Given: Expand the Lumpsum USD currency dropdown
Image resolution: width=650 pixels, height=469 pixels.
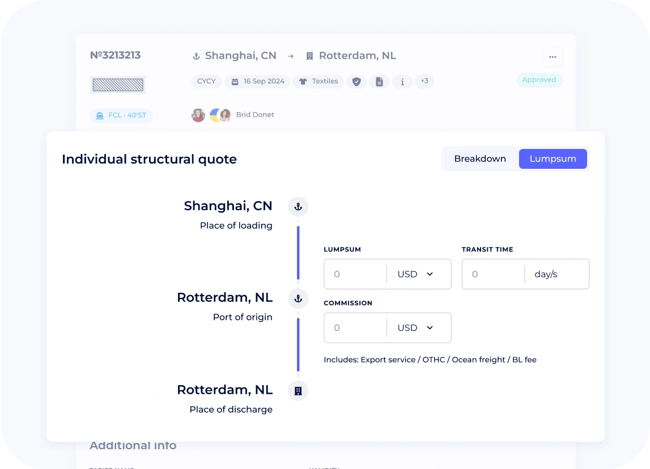Looking at the screenshot, I should (416, 274).
